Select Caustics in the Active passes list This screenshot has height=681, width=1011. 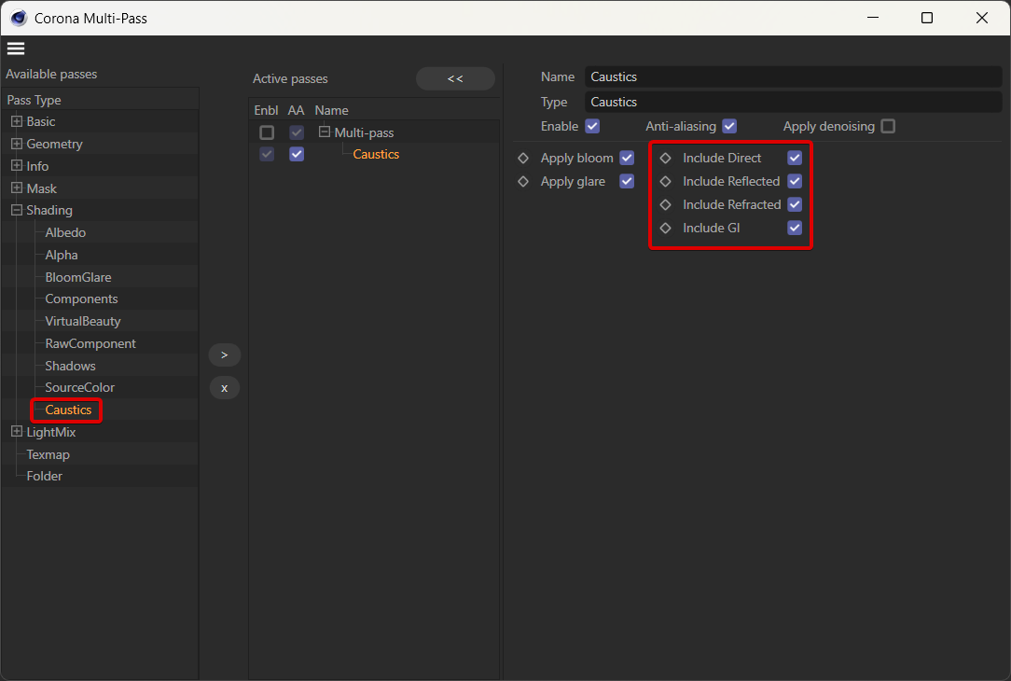pyautogui.click(x=376, y=155)
